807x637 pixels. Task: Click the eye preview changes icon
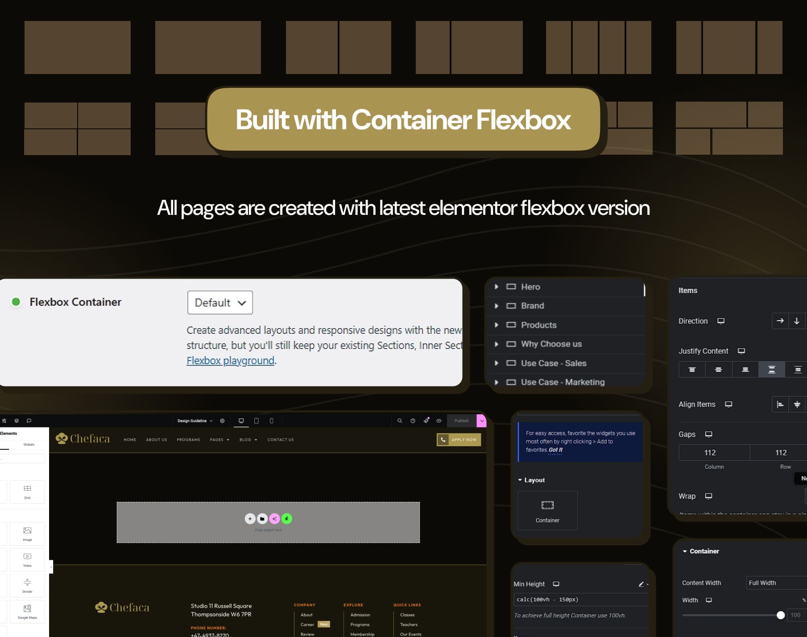(439, 421)
